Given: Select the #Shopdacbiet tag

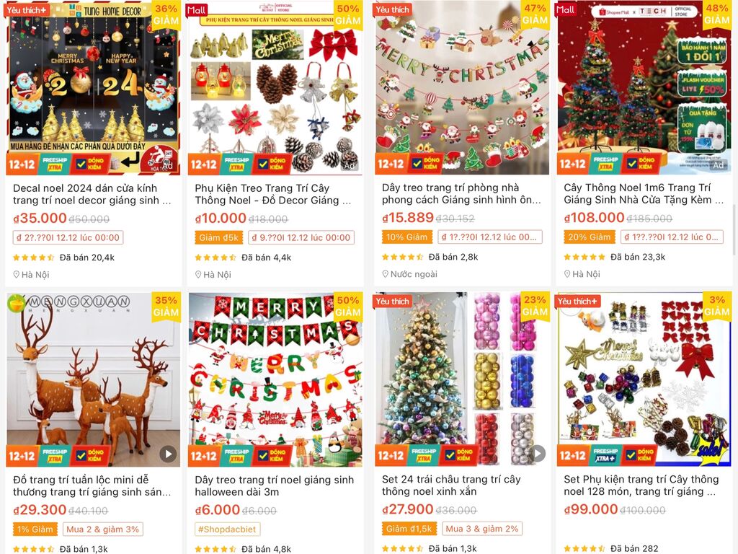Looking at the screenshot, I should [227, 529].
